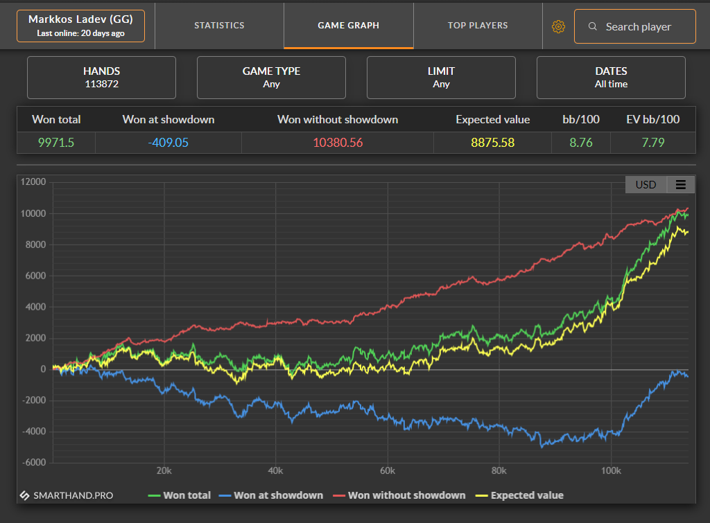The height and width of the screenshot is (523, 710).
Task: Click the yellow Expected value legend swatch
Action: click(x=481, y=496)
